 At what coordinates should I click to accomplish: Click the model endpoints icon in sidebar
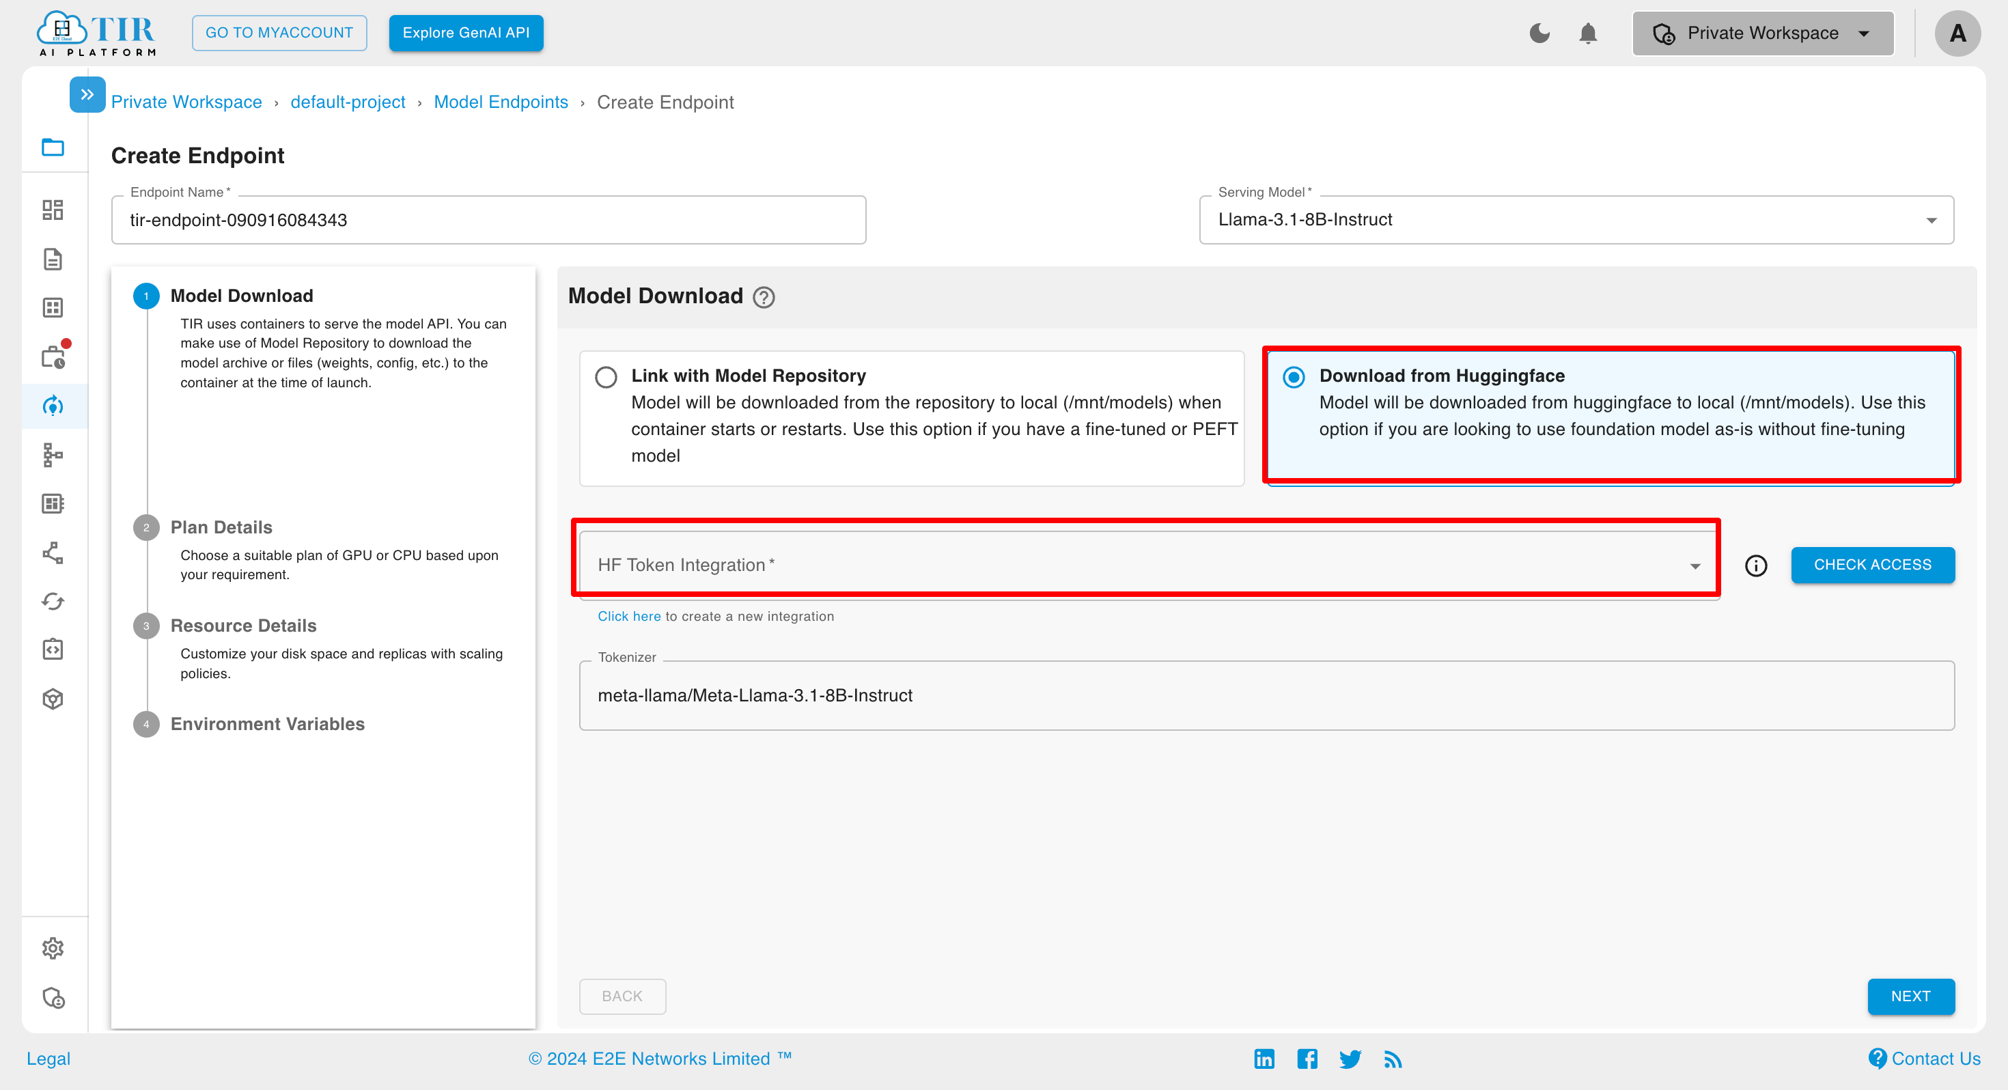click(54, 406)
